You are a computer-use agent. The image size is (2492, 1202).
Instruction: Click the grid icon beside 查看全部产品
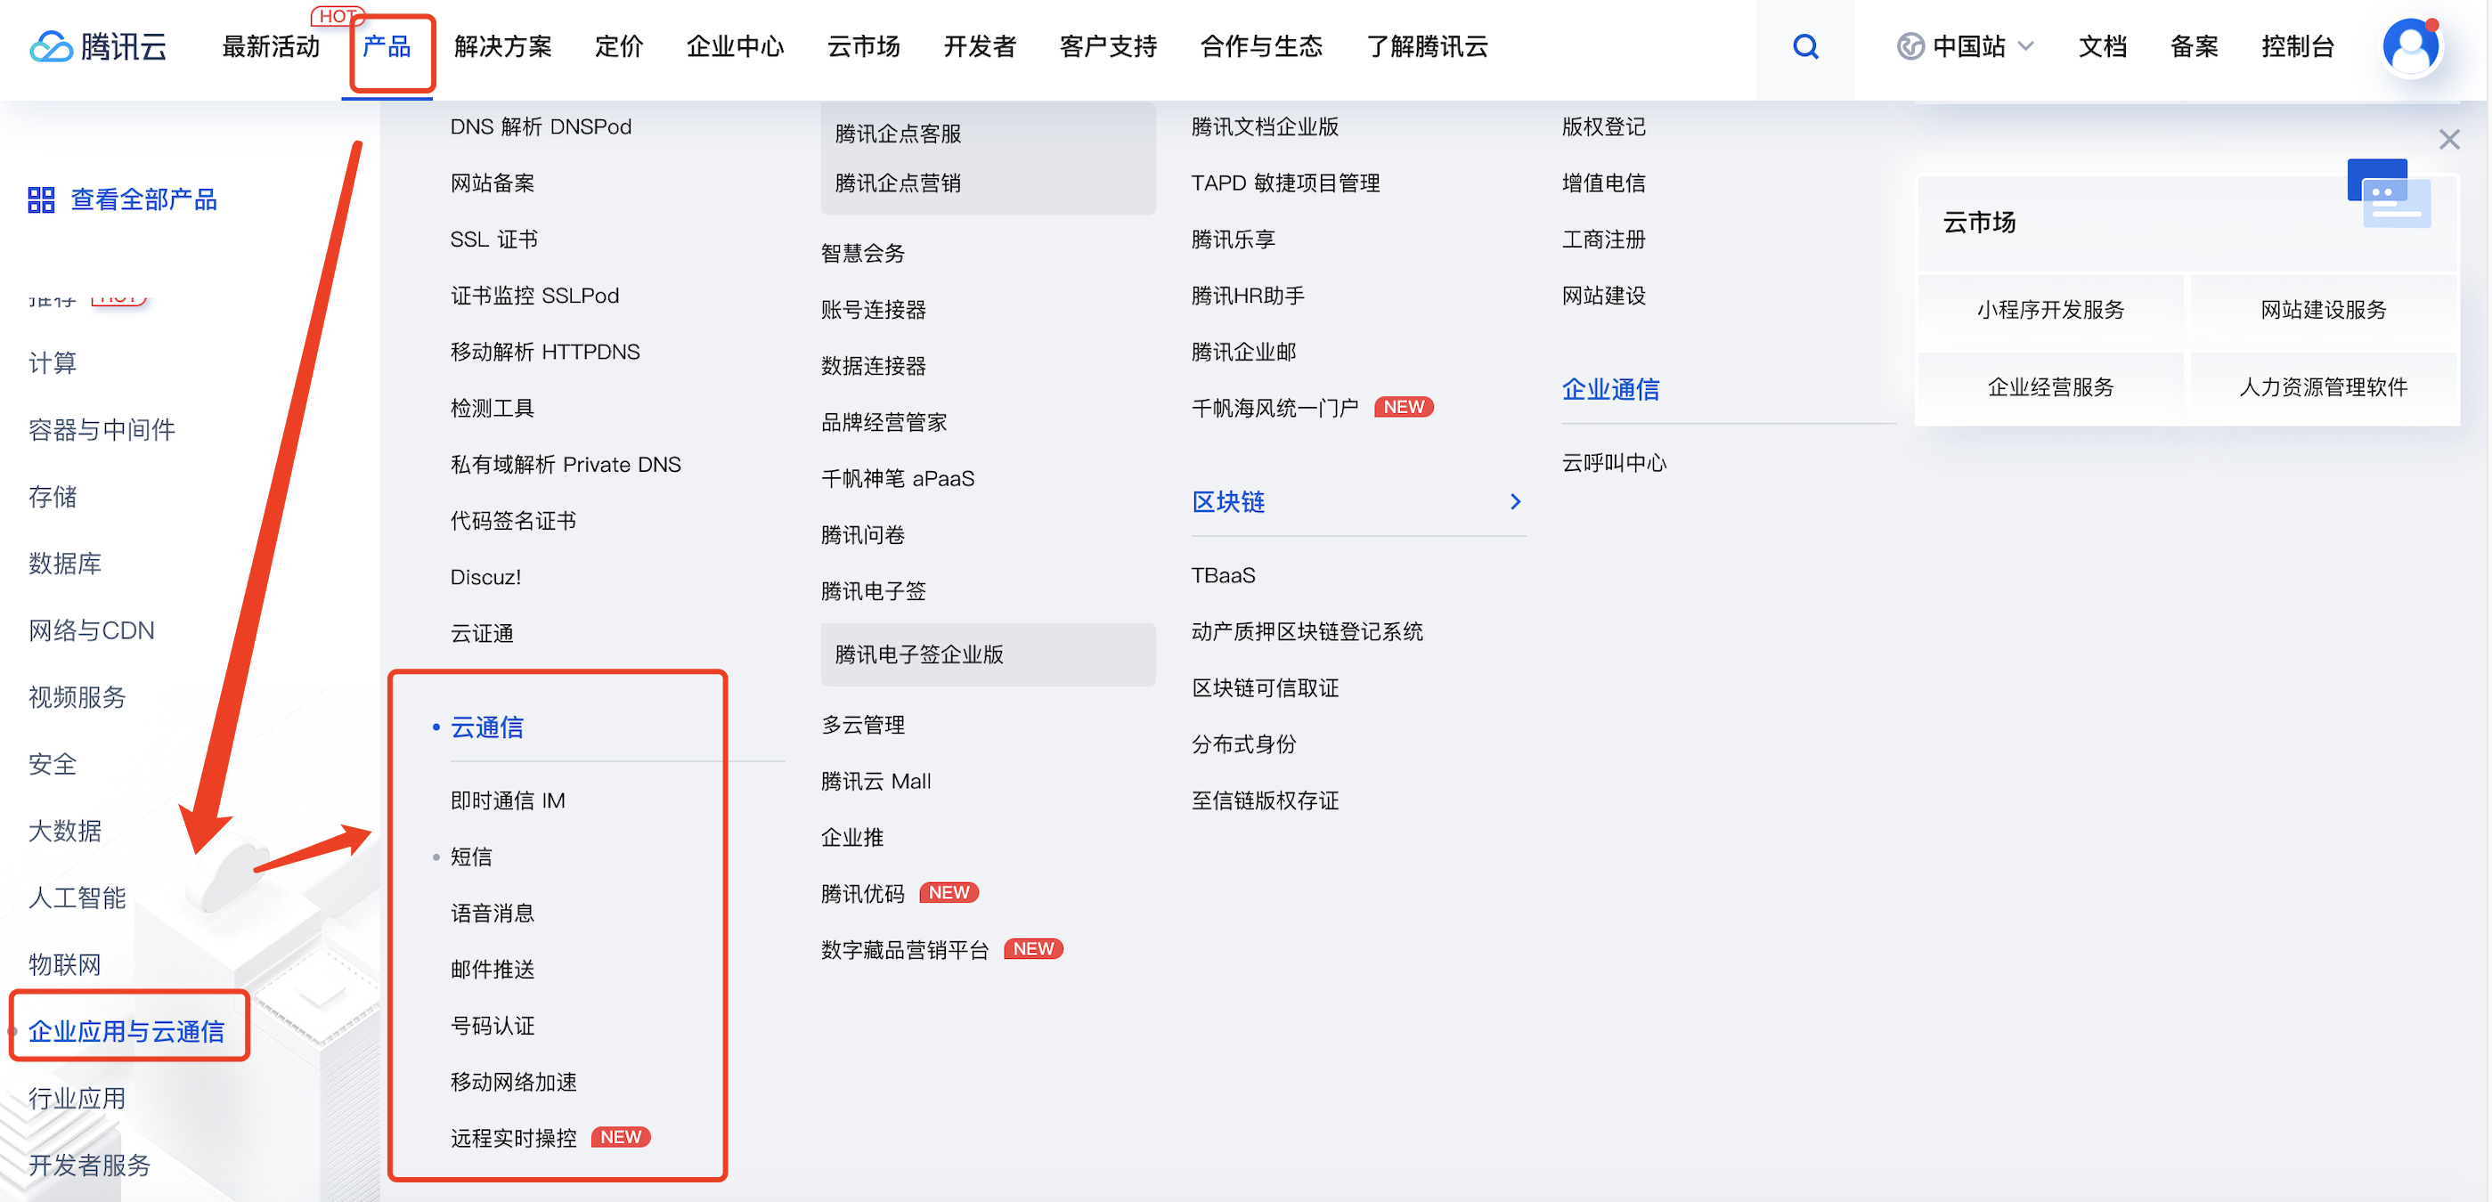(41, 199)
